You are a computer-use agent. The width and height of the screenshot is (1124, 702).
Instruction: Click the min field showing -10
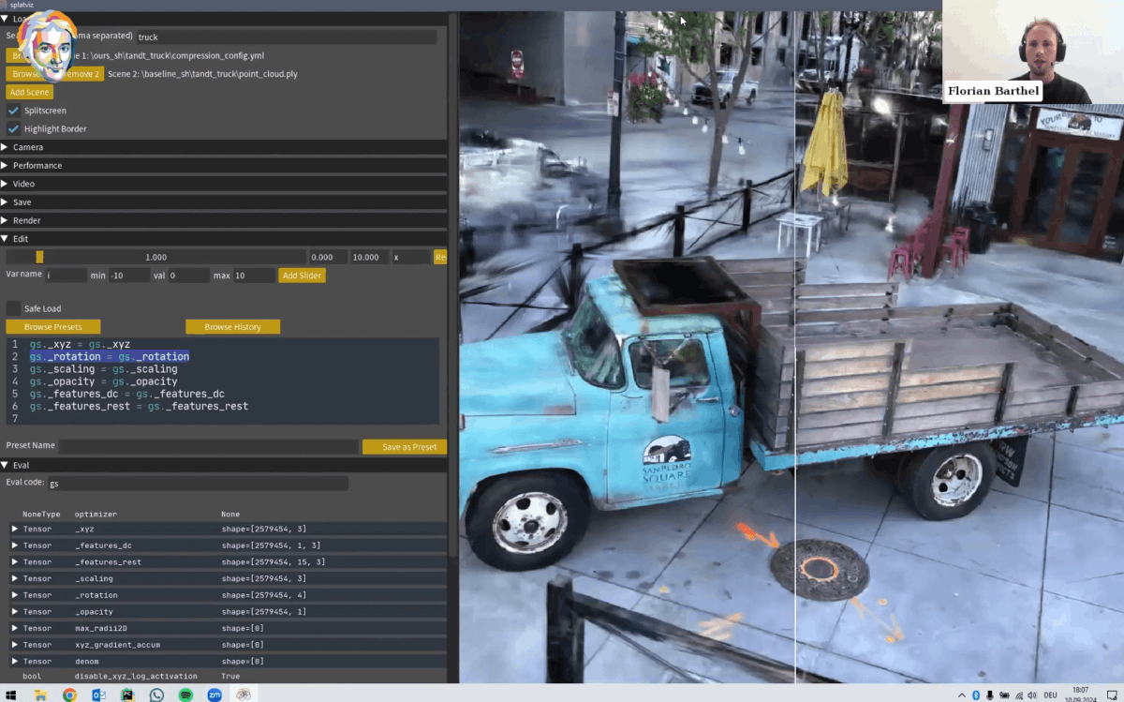pyautogui.click(x=129, y=276)
